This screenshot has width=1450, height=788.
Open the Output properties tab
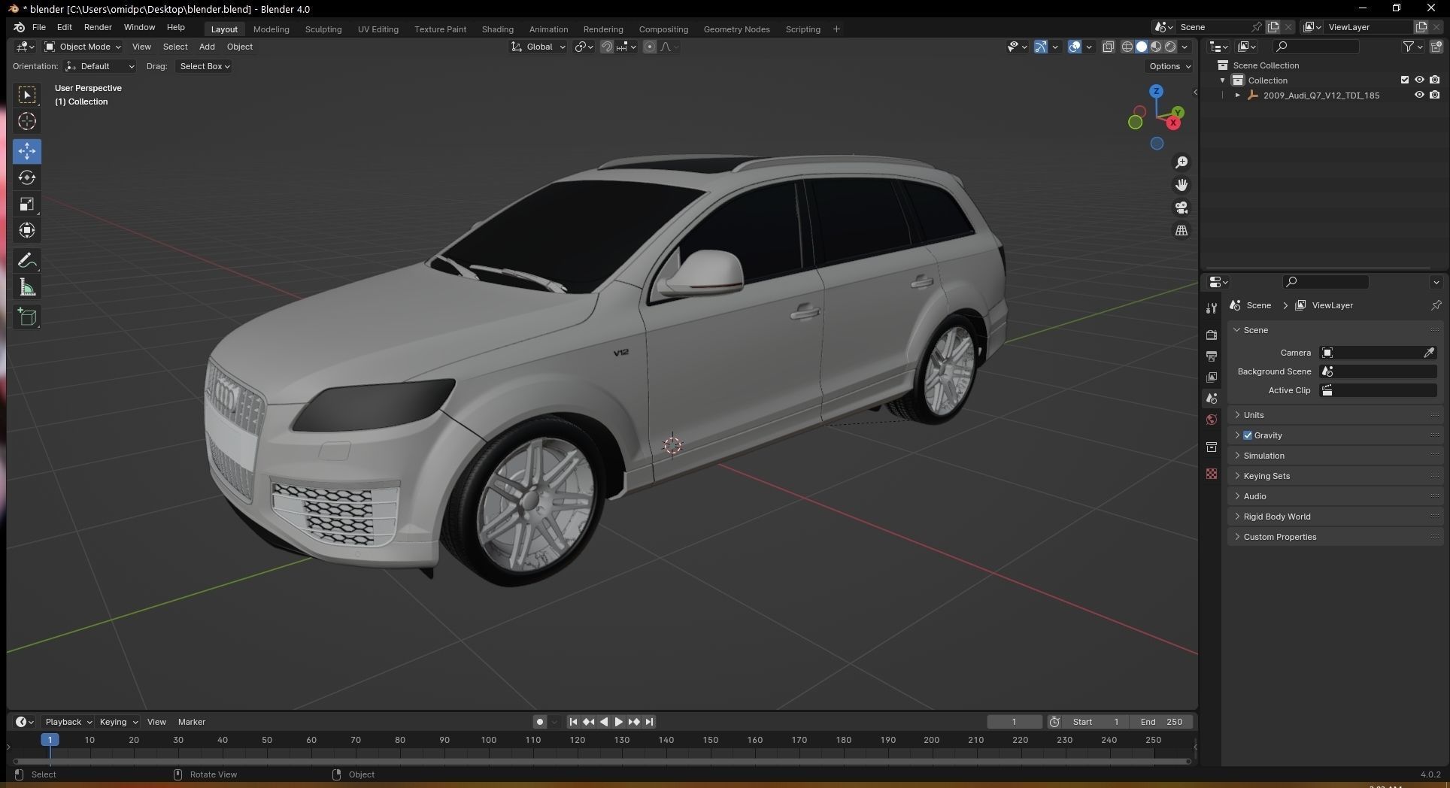pos(1212,356)
